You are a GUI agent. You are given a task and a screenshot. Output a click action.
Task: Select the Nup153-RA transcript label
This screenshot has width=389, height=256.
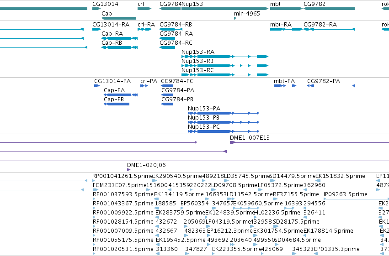pyautogui.click(x=198, y=52)
